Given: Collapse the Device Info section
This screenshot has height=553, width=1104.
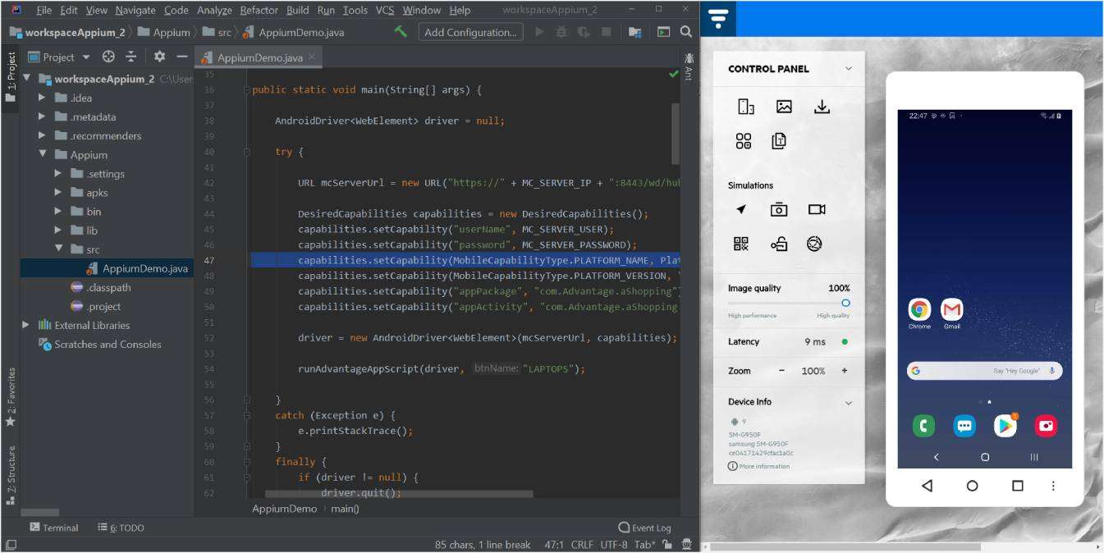Looking at the screenshot, I should tap(849, 403).
